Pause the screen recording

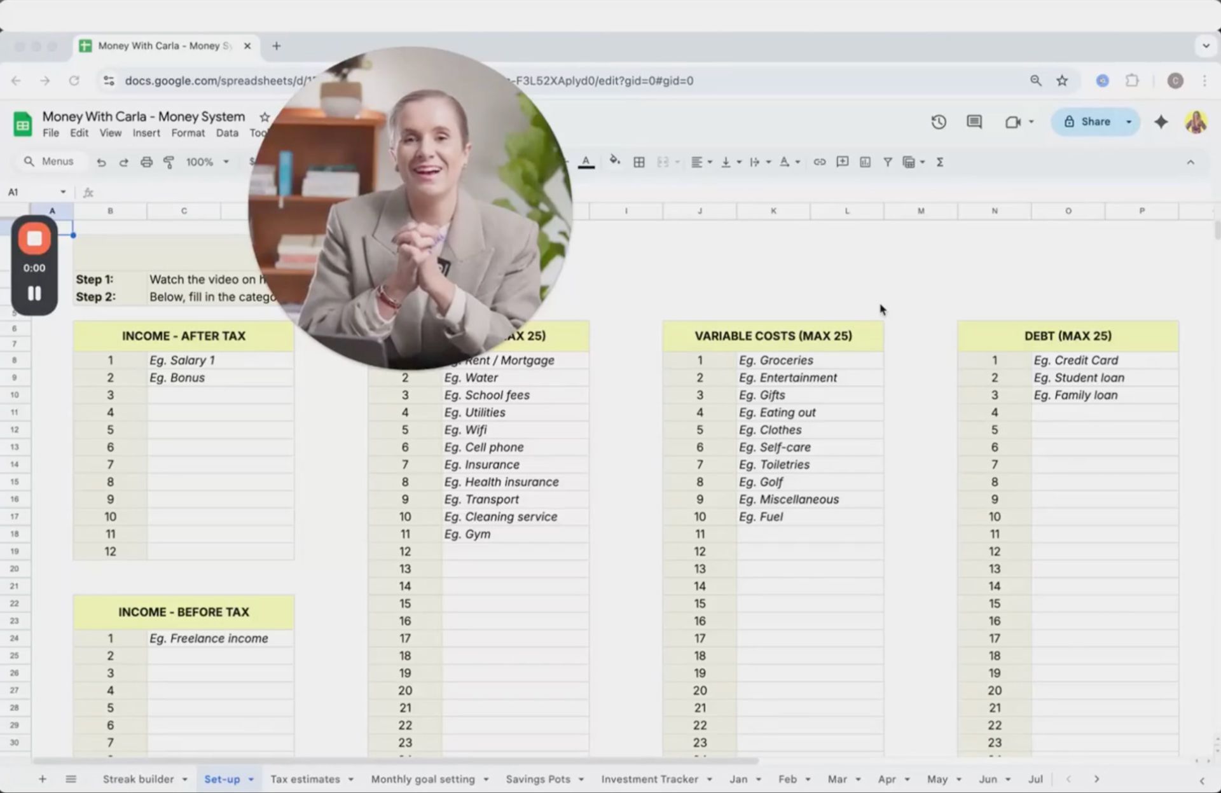[x=34, y=293]
